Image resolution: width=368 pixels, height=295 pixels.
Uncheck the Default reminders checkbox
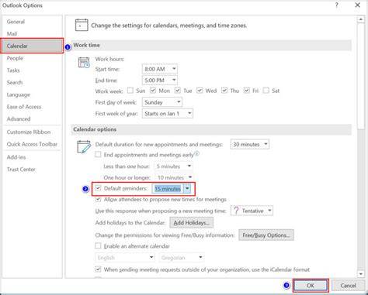point(98,188)
